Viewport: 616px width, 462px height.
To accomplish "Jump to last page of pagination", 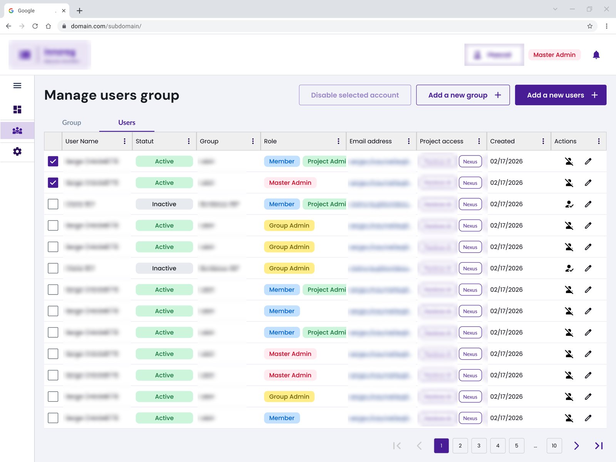I will point(599,446).
